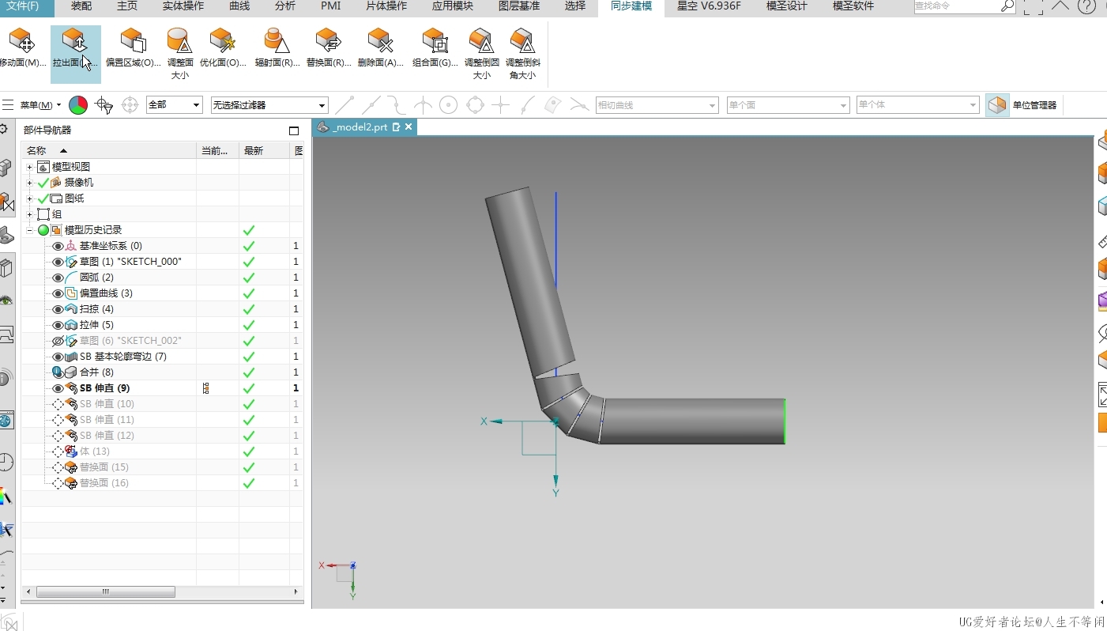Screen dimensions: 1107x631
Task: Click the 单位管理器 unit manager icon
Action: pos(998,105)
